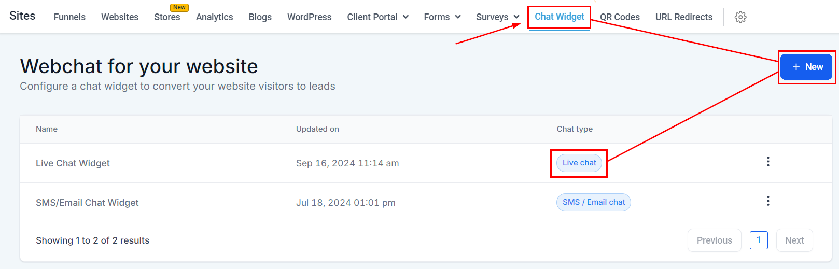Click the Next pagination button

pyautogui.click(x=794, y=240)
